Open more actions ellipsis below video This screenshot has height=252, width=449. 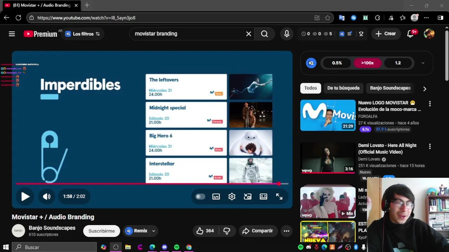286,231
